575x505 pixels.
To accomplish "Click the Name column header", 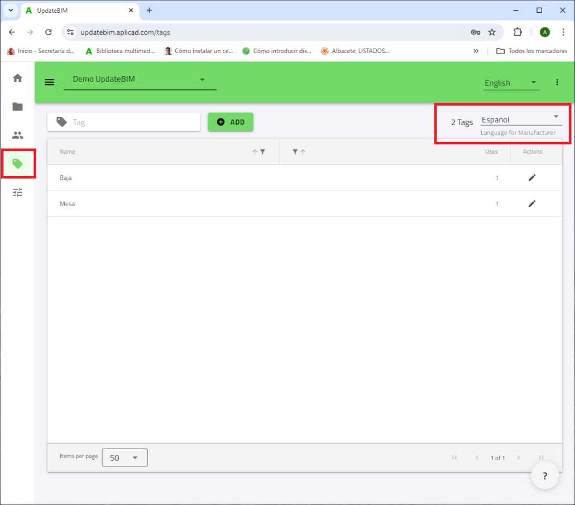I will click(x=68, y=151).
